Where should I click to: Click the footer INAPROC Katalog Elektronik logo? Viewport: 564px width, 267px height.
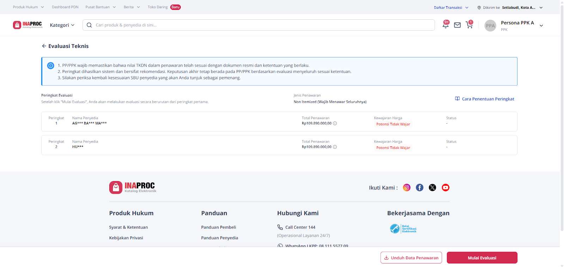(133, 187)
